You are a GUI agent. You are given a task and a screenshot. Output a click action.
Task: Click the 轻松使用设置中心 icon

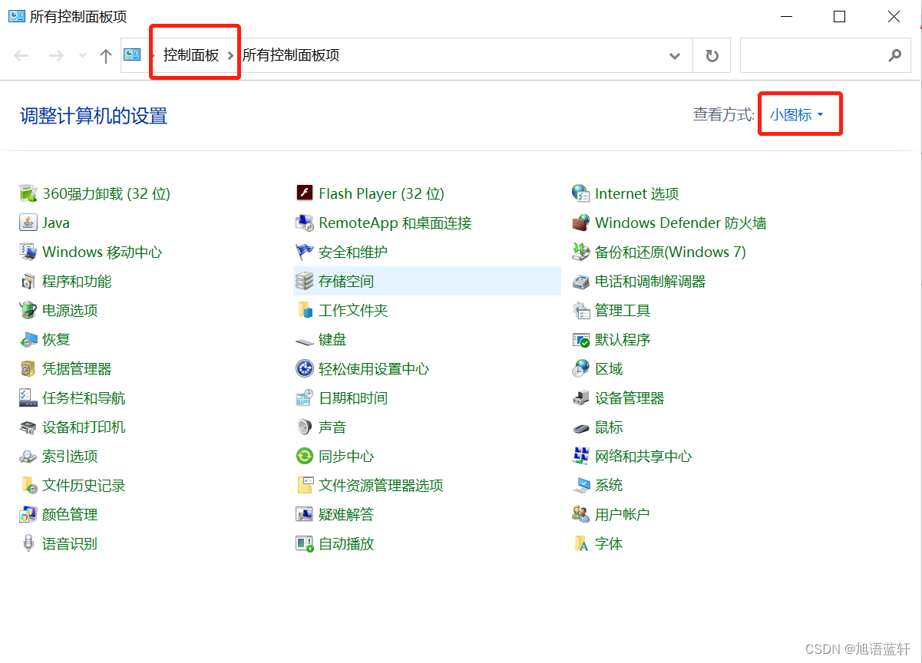(x=305, y=368)
